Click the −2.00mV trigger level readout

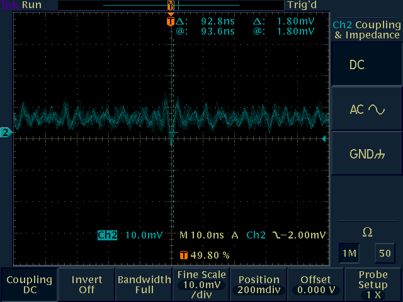pos(304,235)
